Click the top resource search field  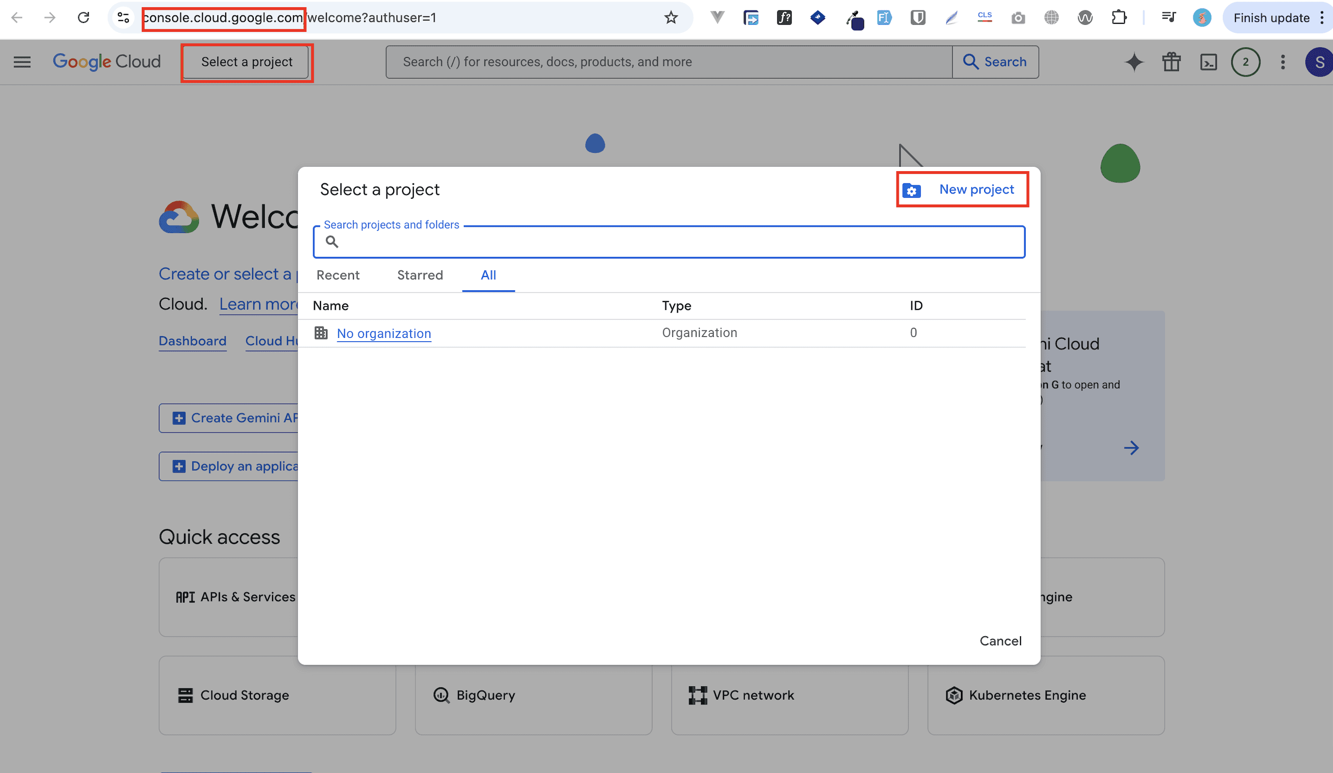tap(668, 62)
